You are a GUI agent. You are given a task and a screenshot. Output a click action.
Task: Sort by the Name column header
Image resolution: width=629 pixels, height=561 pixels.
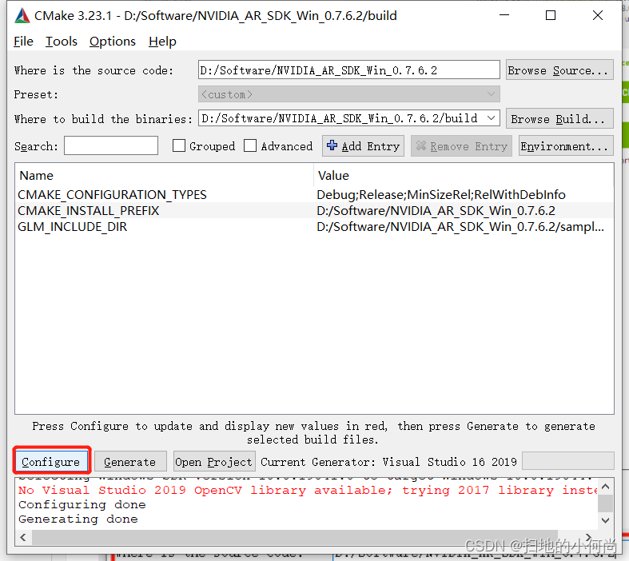(164, 175)
